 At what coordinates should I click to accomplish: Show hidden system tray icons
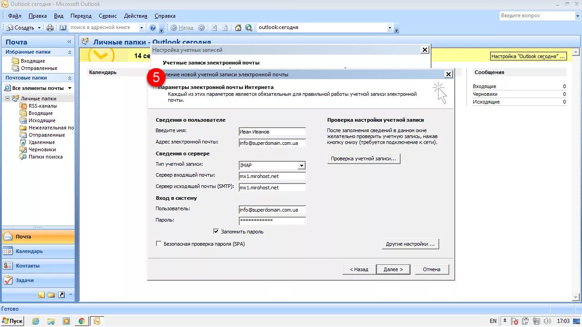pos(505,321)
